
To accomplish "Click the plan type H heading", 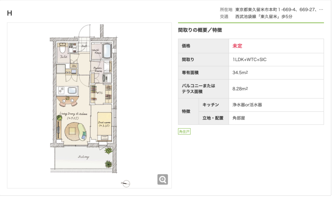I will (10, 13).
